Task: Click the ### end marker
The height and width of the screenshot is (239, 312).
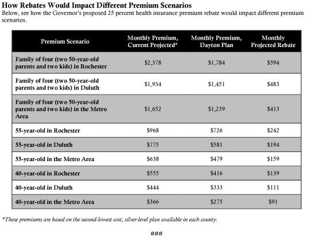Action: point(157,233)
